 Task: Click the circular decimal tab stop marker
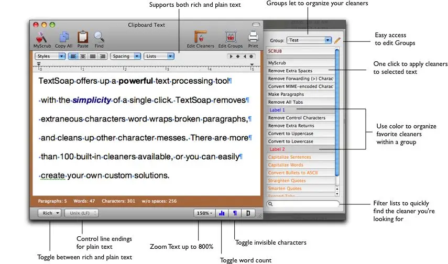pyautogui.click(x=251, y=56)
